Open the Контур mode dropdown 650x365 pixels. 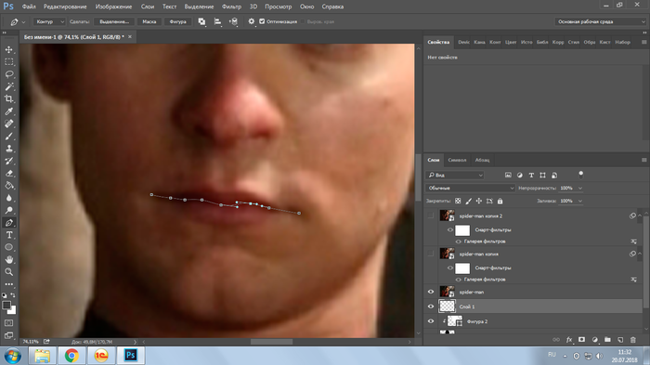pos(50,21)
